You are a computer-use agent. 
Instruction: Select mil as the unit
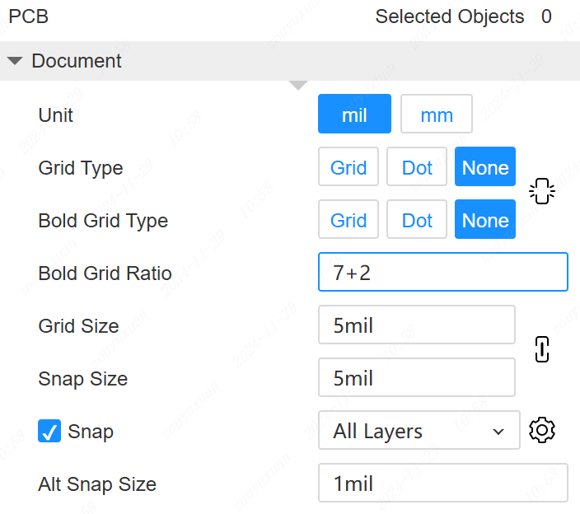tap(354, 114)
